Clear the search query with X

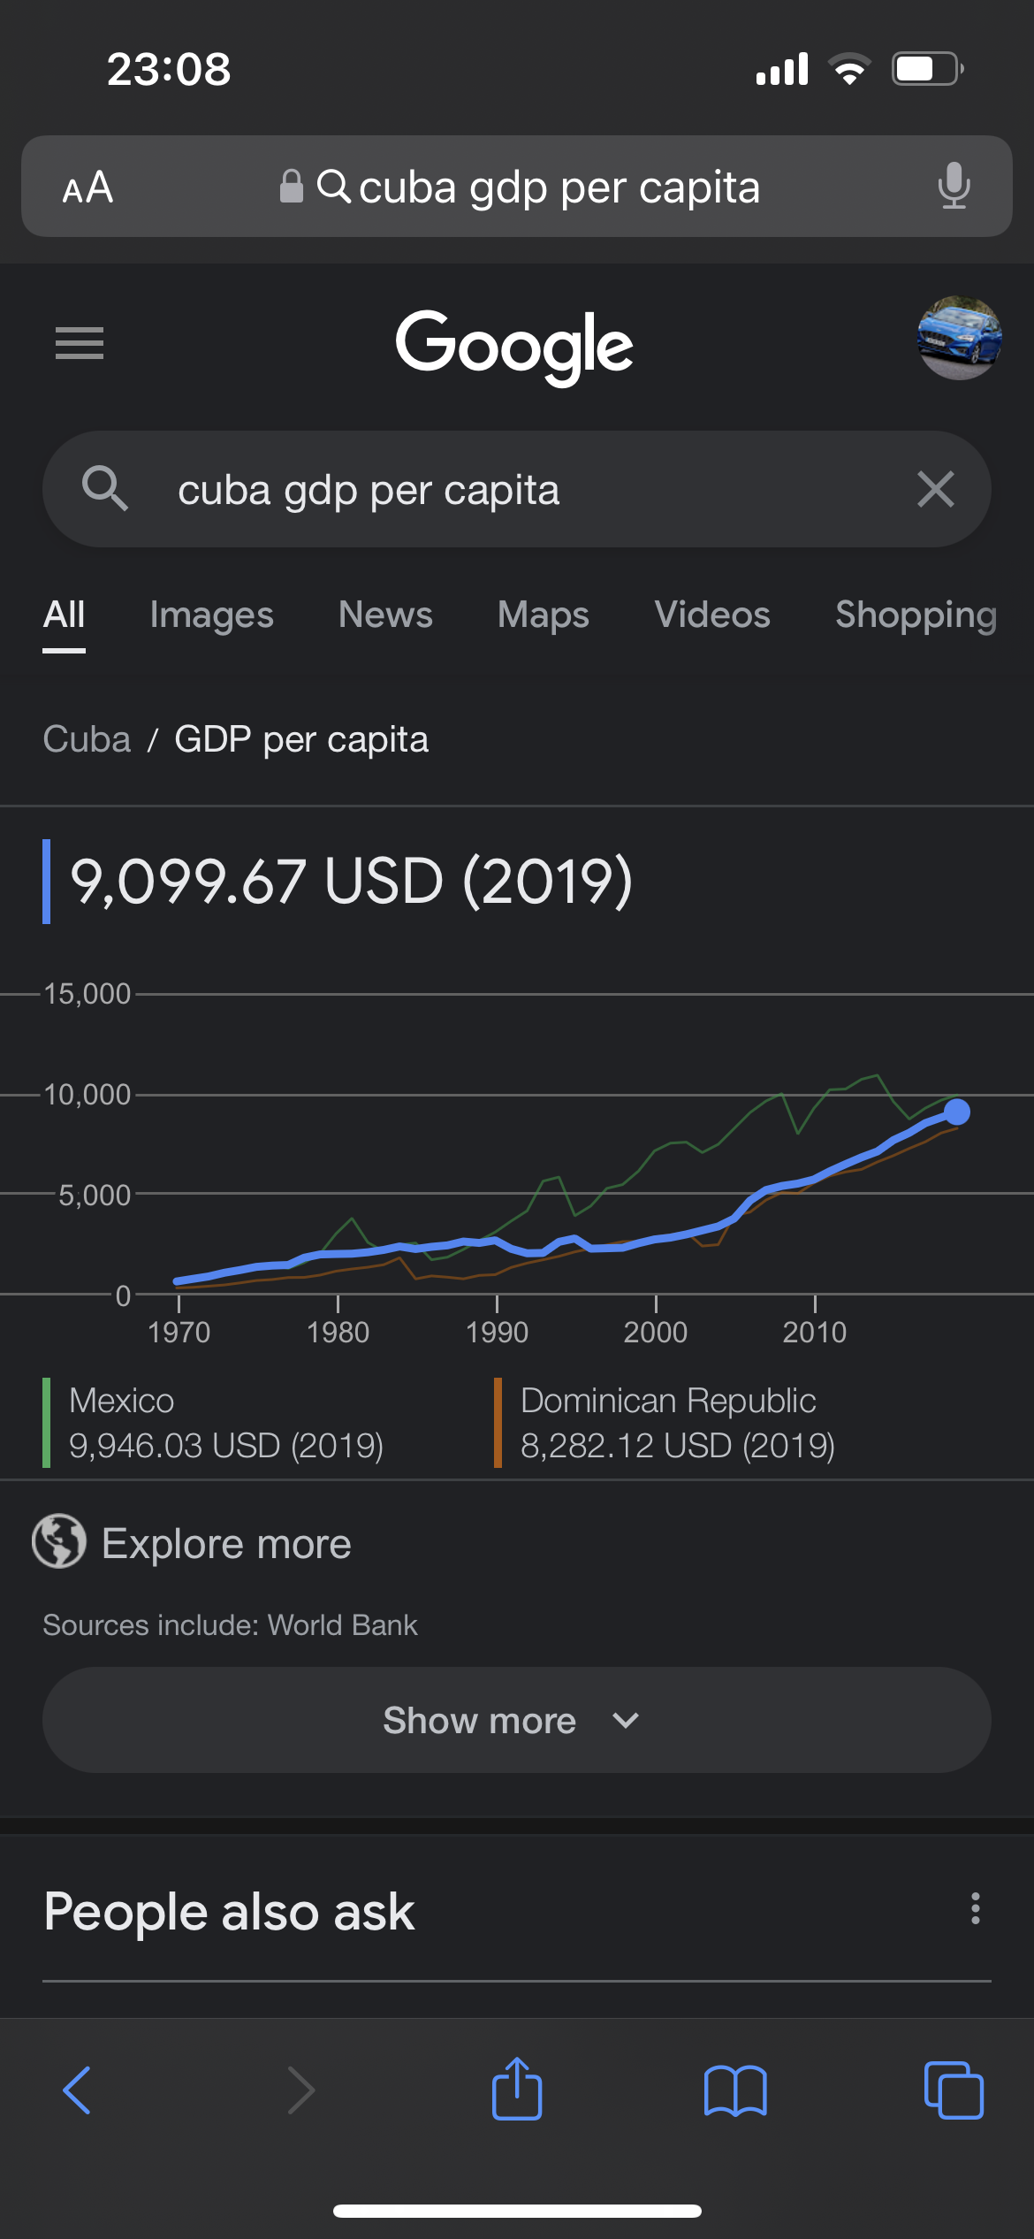[x=935, y=489]
